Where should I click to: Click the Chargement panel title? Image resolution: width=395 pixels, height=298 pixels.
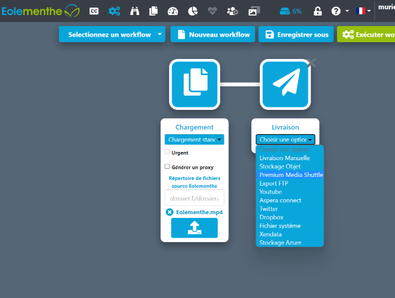point(195,127)
